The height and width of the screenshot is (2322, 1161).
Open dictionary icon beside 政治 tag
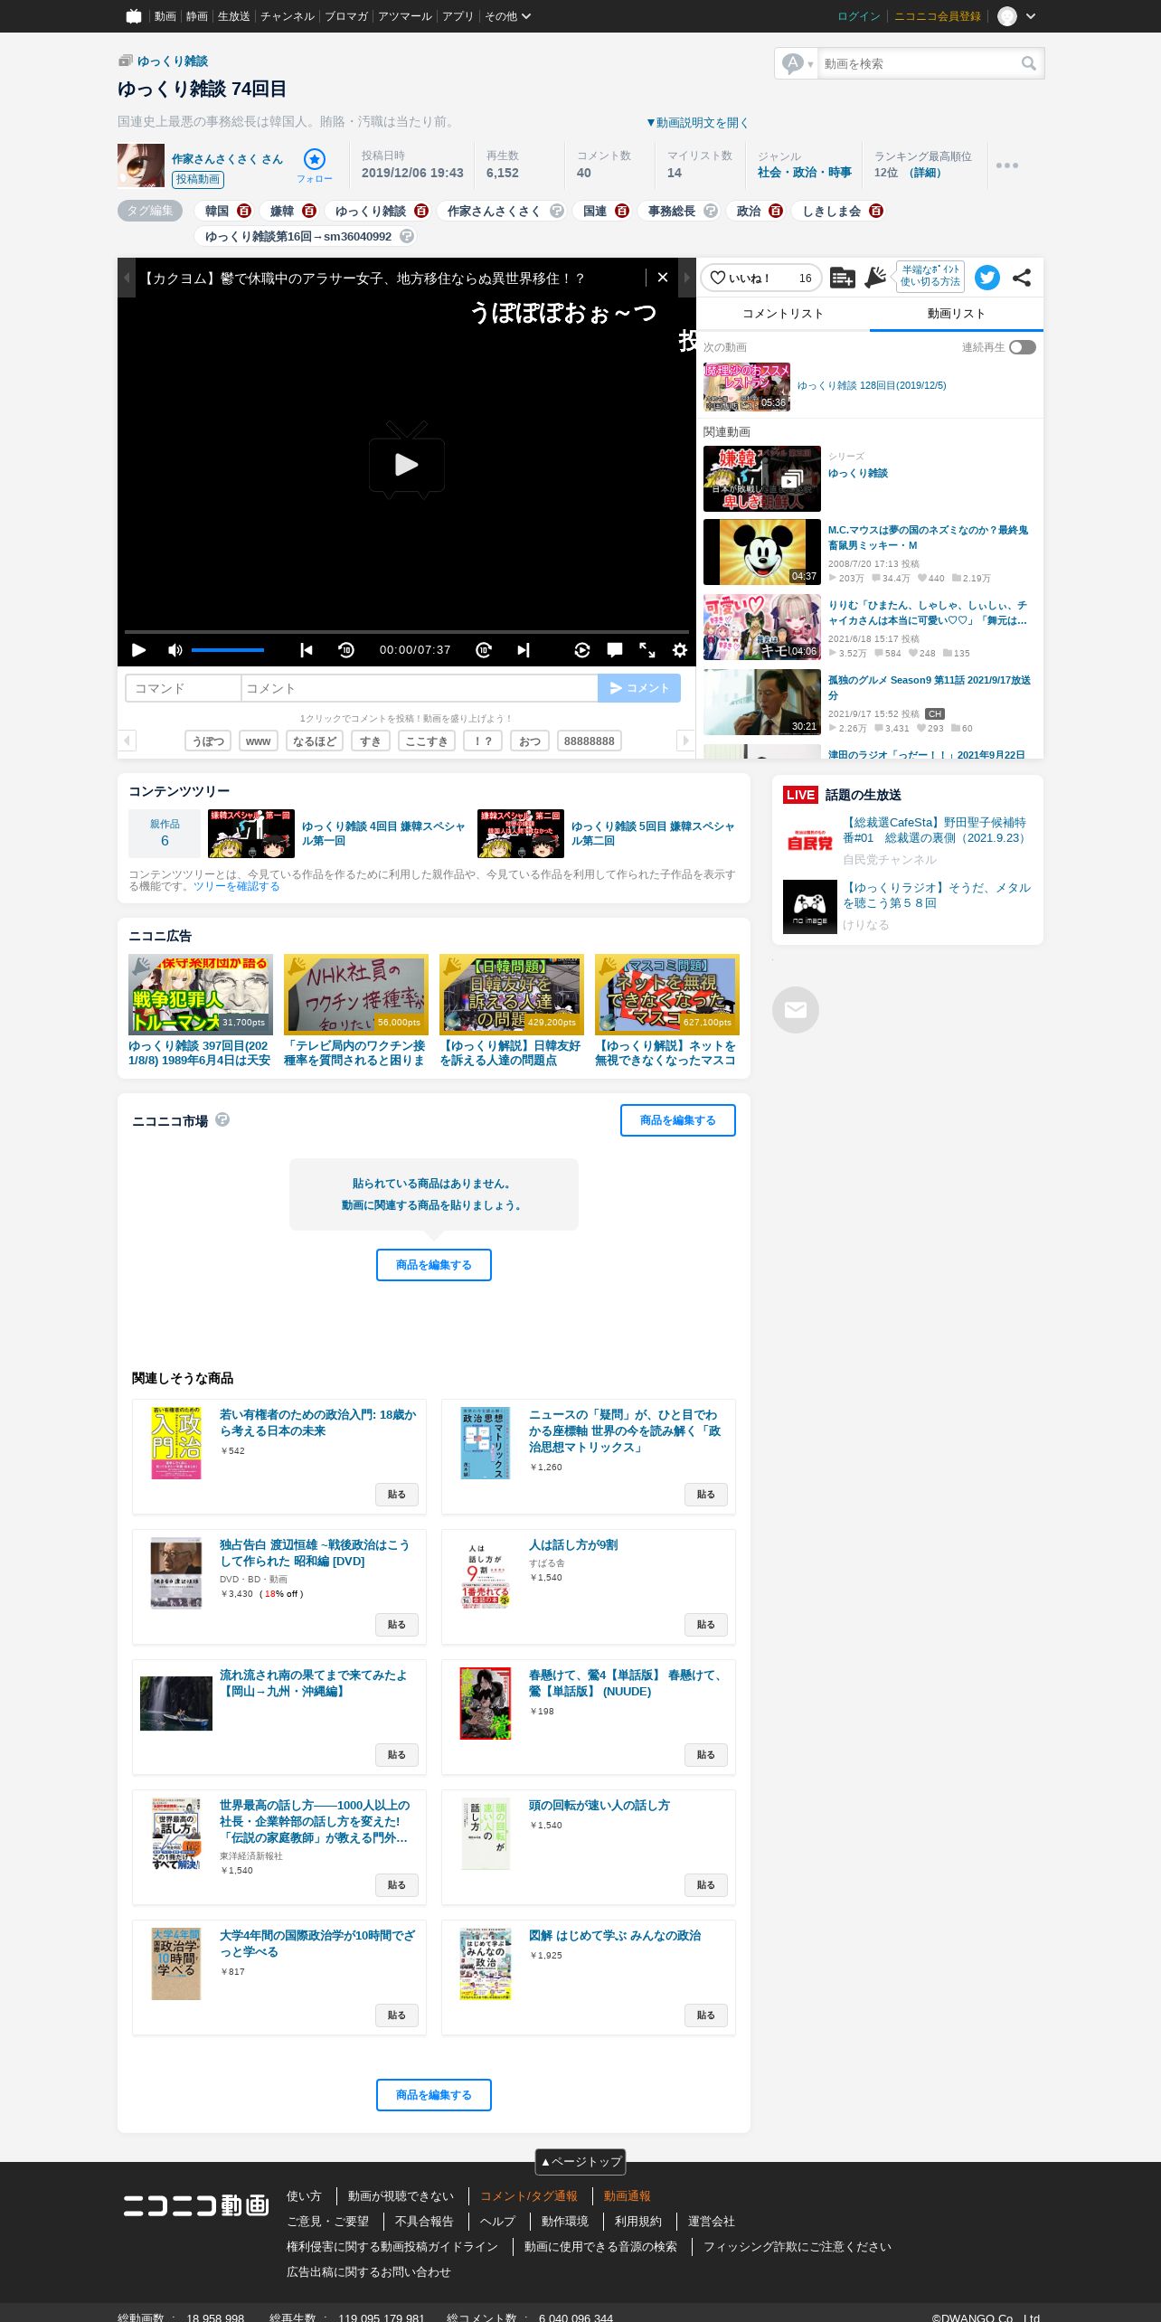776,211
